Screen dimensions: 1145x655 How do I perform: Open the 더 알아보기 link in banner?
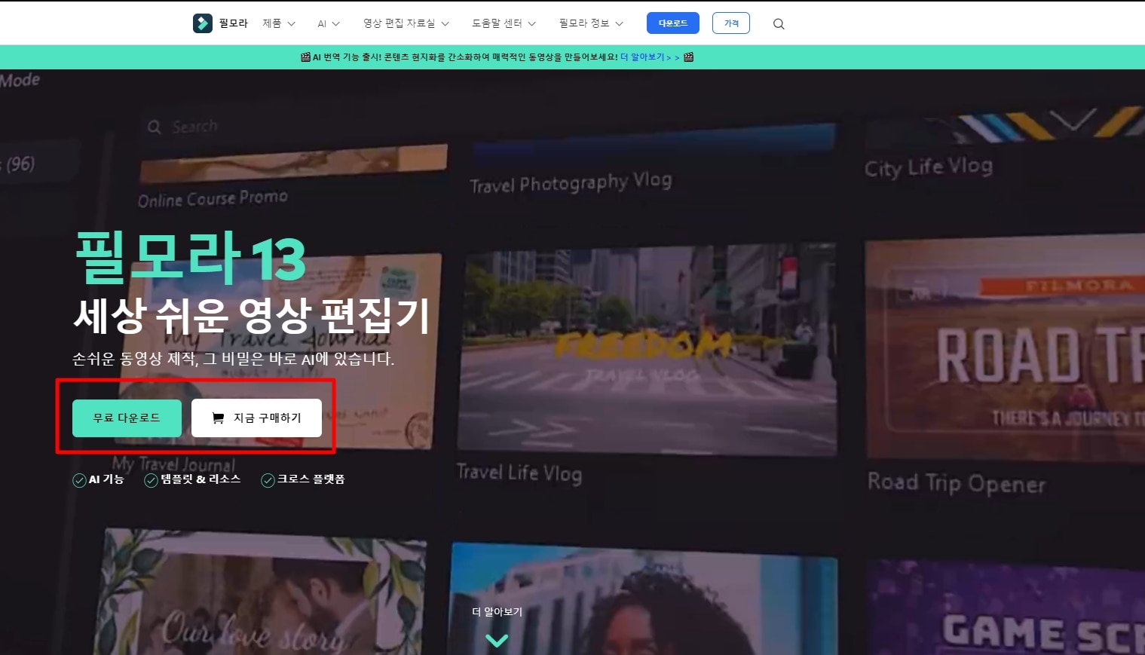tap(650, 57)
